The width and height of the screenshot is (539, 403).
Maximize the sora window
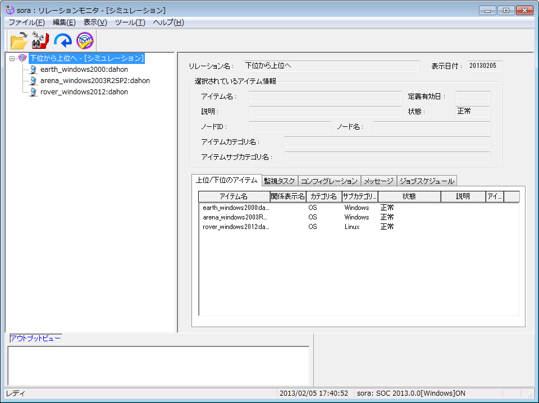pyautogui.click(x=506, y=10)
